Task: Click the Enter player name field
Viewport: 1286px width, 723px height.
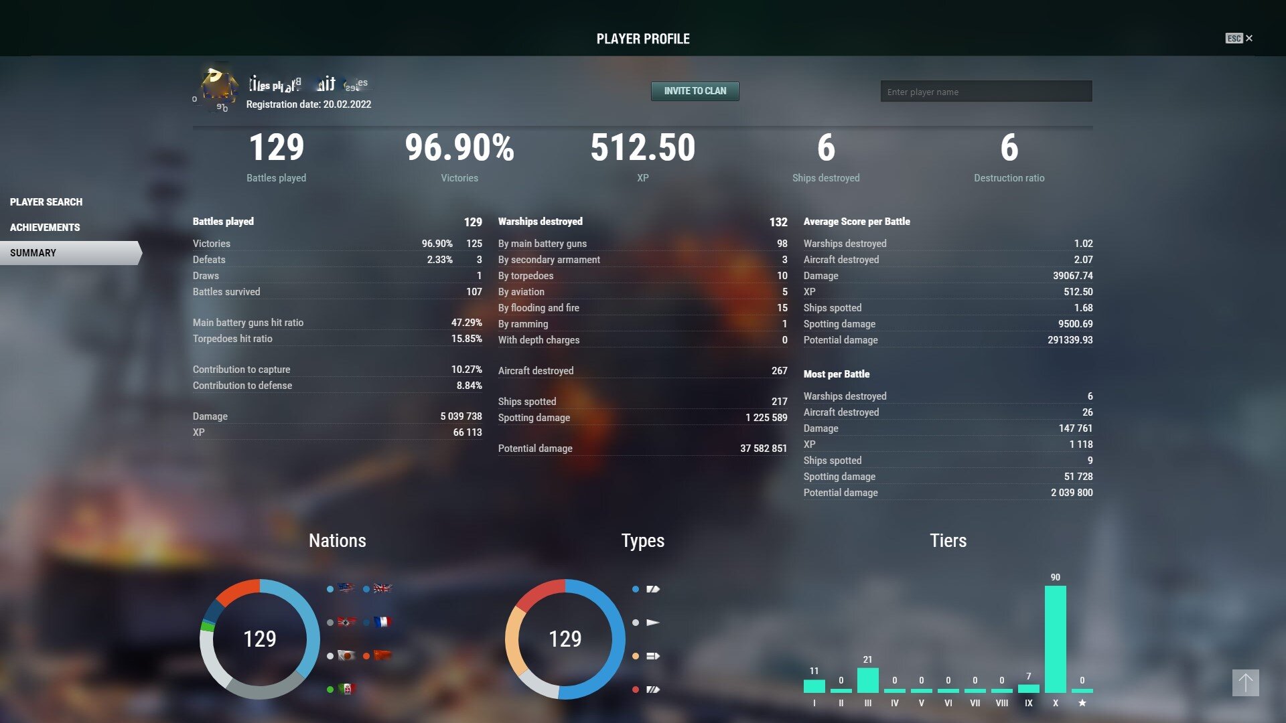Action: click(x=986, y=92)
